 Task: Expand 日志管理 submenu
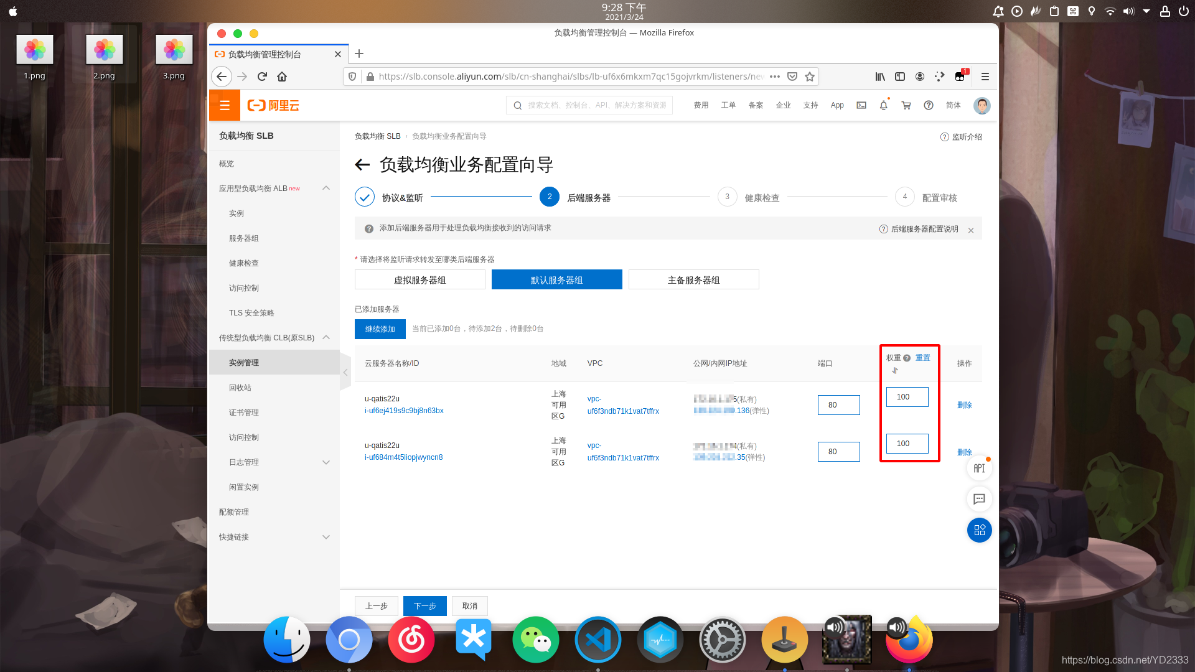coord(326,462)
